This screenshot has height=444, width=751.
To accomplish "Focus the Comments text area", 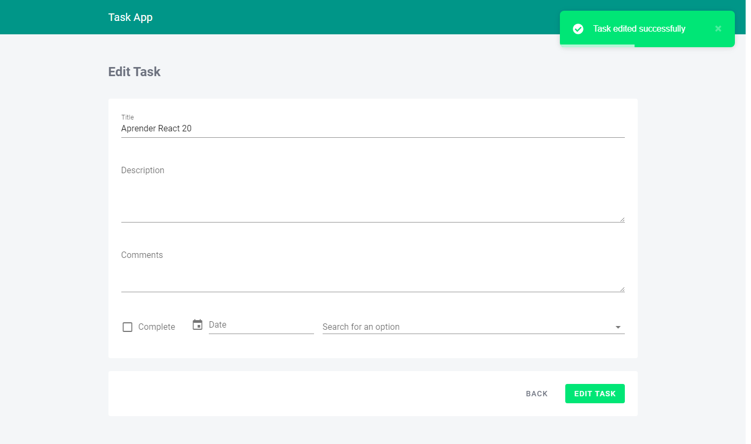I will tap(373, 270).
